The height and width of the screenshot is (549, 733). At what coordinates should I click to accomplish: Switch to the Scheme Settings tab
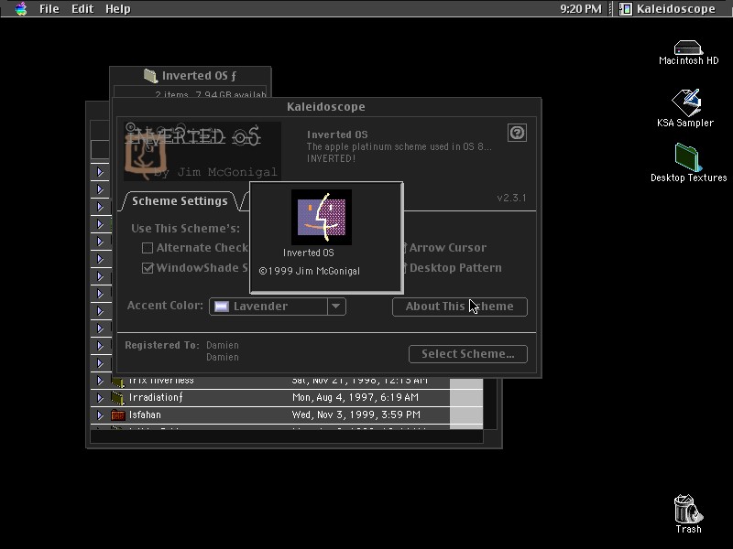[180, 201]
